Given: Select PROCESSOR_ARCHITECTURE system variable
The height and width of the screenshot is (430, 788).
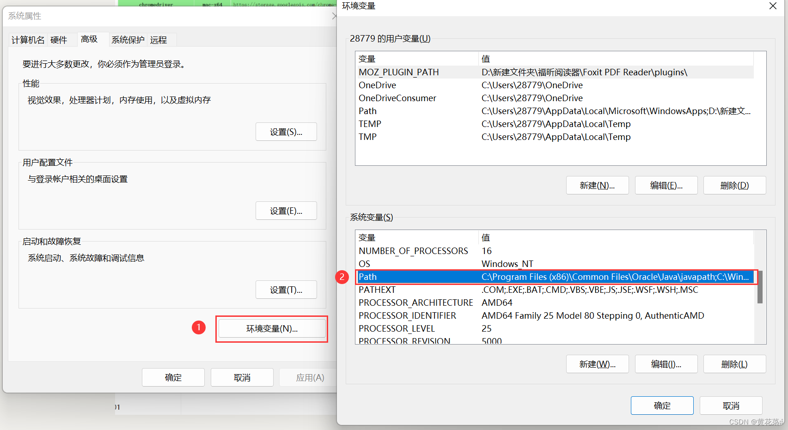Looking at the screenshot, I should tap(555, 303).
